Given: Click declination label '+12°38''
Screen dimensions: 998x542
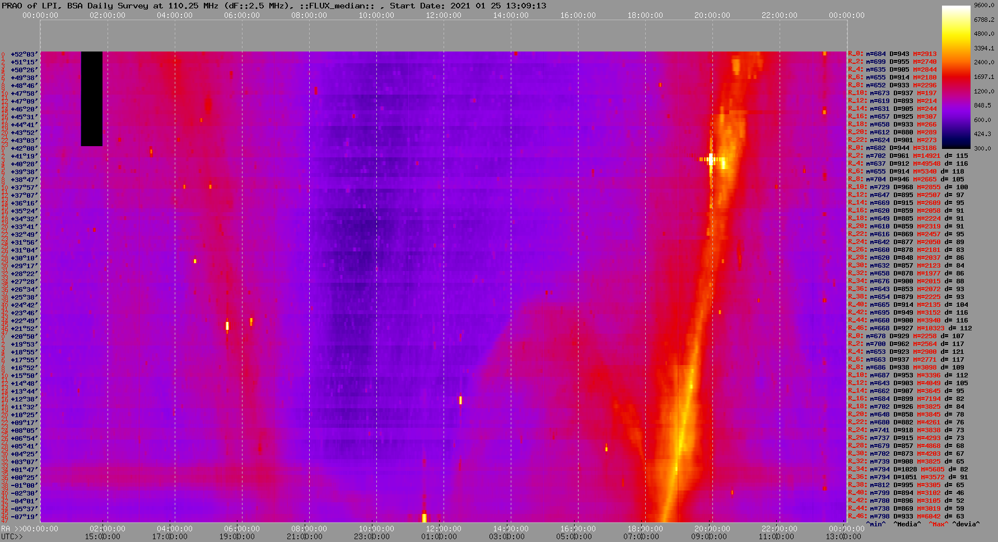Looking at the screenshot, I should [24, 399].
